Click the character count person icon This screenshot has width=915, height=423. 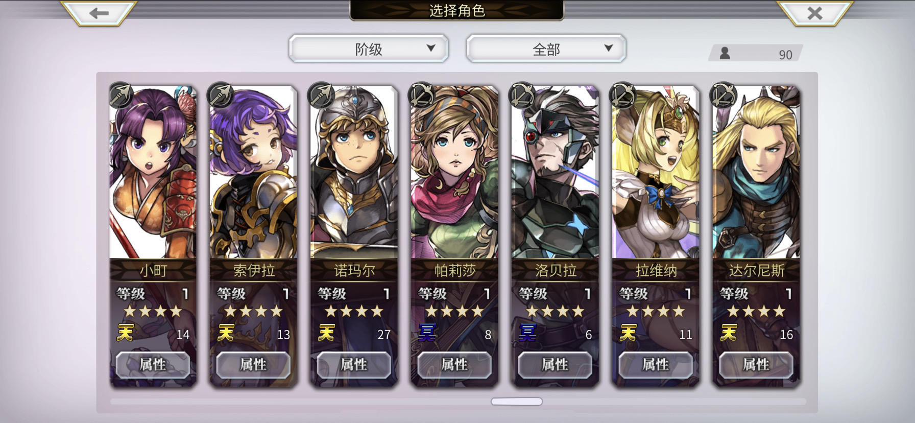725,53
